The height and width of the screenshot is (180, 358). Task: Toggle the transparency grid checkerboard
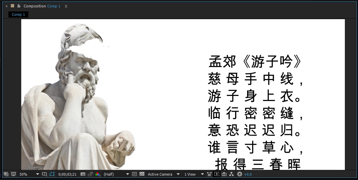(142, 174)
